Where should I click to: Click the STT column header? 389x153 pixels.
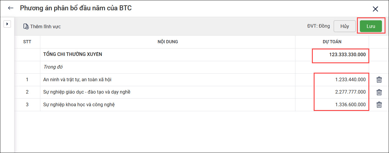27,42
